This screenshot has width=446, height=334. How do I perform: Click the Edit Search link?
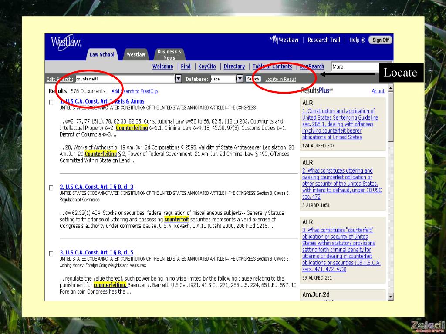(x=60, y=79)
